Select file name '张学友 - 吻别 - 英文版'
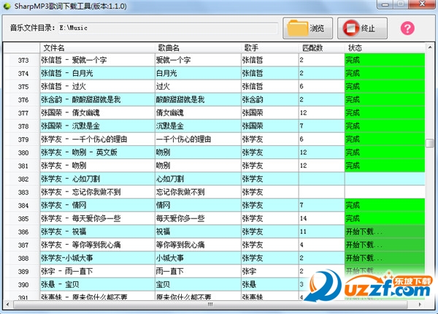This screenshot has width=438, height=314. [x=98, y=153]
